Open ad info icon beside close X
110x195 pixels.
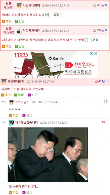pyautogui.click(x=92, y=54)
